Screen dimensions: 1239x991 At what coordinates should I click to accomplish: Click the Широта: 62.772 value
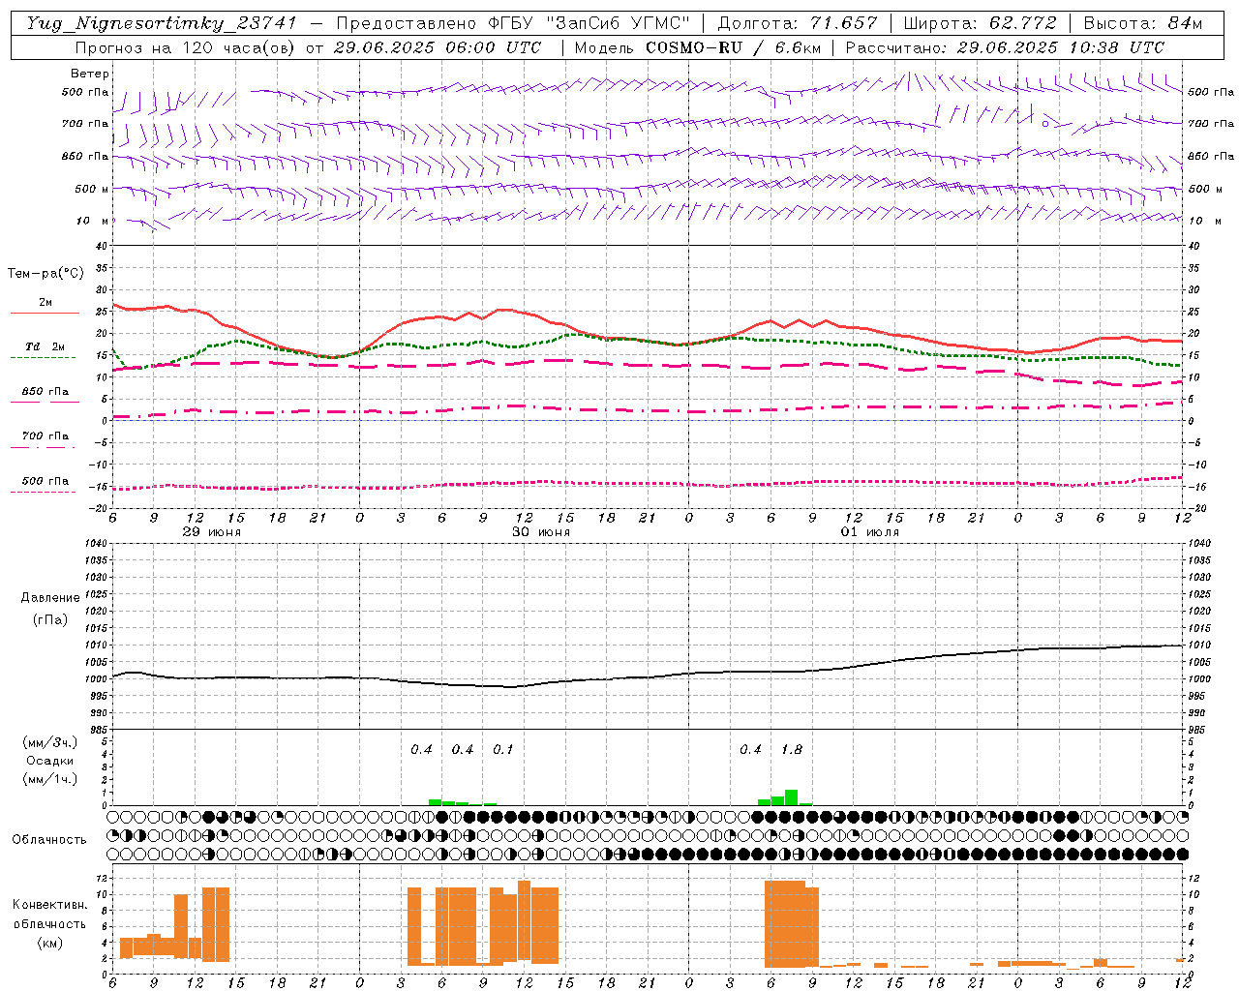(980, 23)
